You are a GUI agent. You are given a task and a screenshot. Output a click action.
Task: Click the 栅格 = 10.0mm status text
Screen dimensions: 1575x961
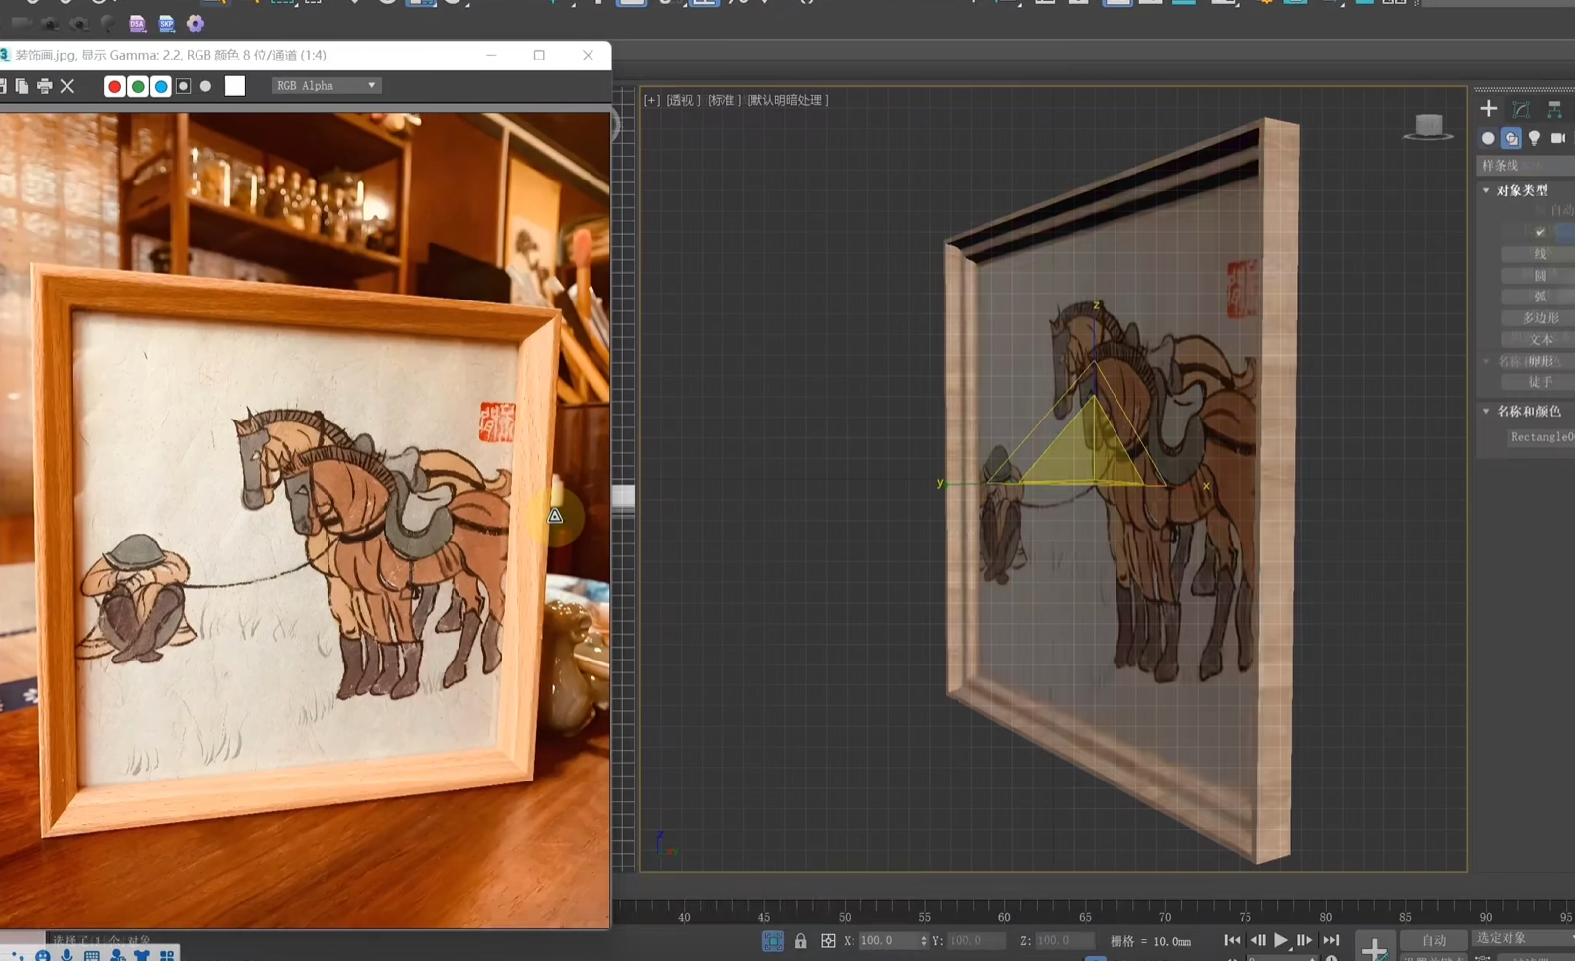click(x=1150, y=941)
